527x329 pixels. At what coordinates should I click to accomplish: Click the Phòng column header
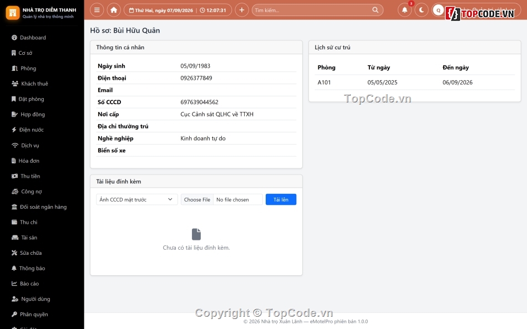326,67
